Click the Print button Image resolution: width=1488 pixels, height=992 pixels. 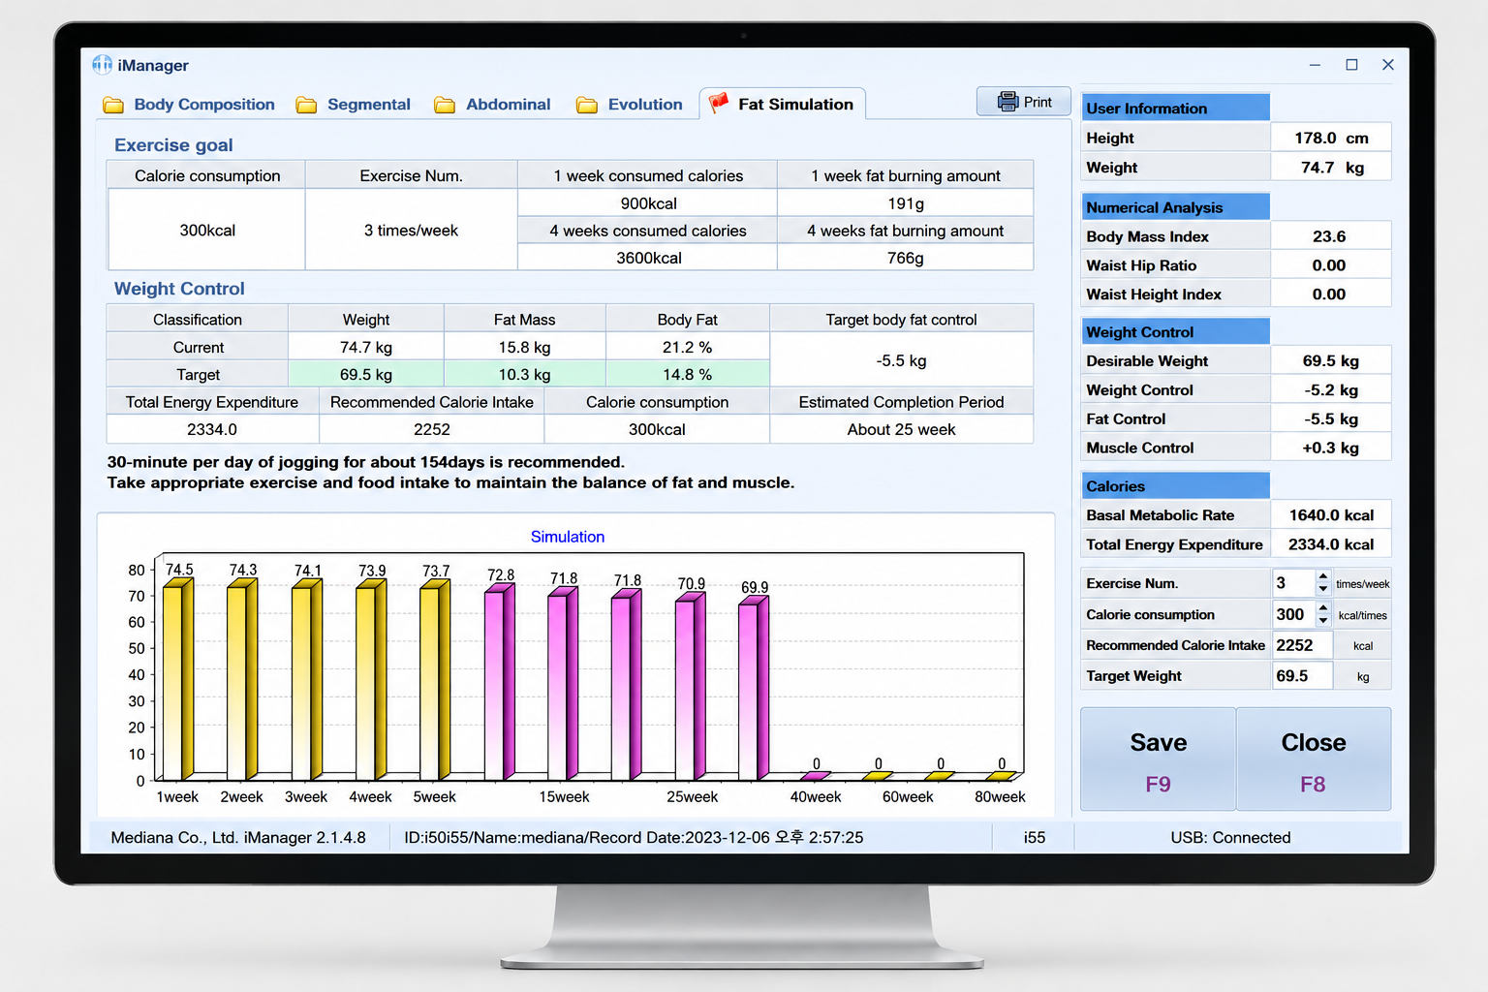click(1024, 102)
